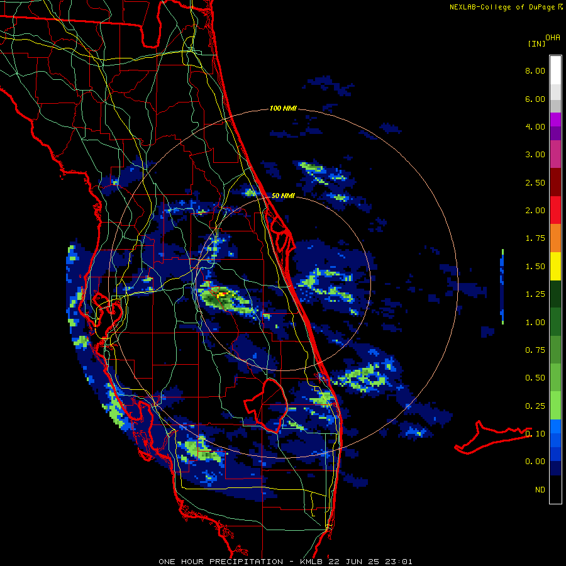Select the yellow swatch in color scale

555,266
